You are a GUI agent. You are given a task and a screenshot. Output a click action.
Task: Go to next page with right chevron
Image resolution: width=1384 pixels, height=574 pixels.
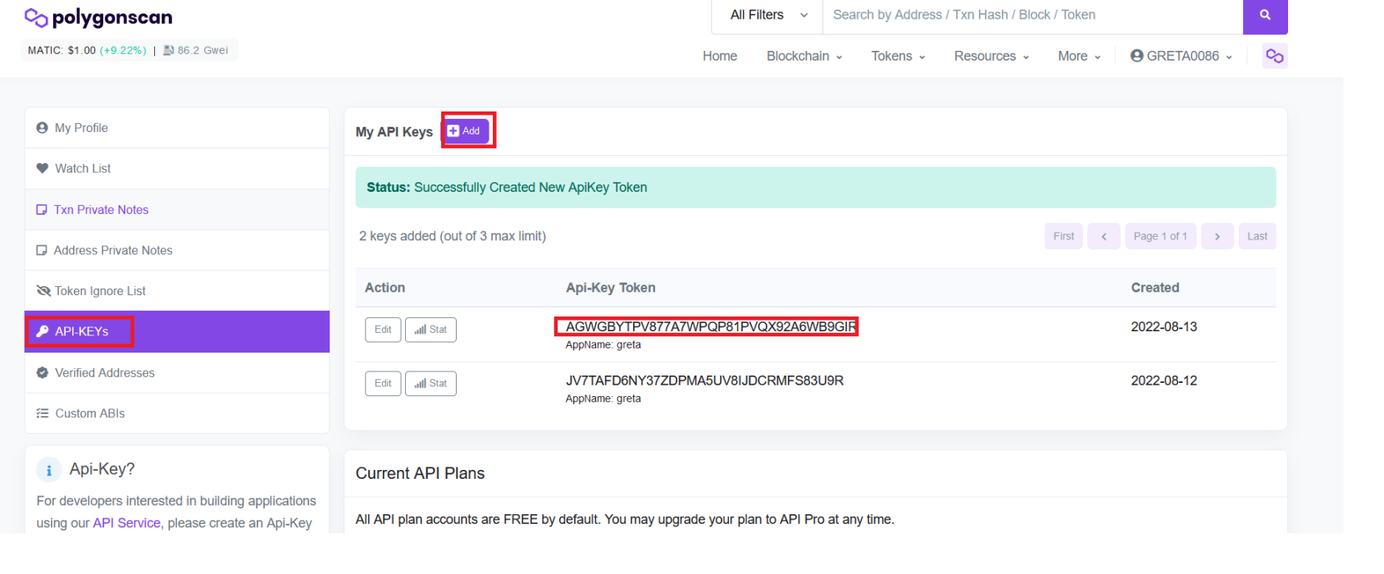coord(1217,236)
